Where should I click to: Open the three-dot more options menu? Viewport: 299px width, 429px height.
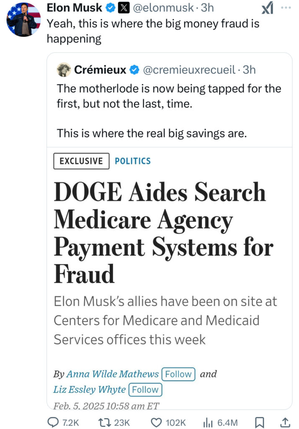[286, 8]
